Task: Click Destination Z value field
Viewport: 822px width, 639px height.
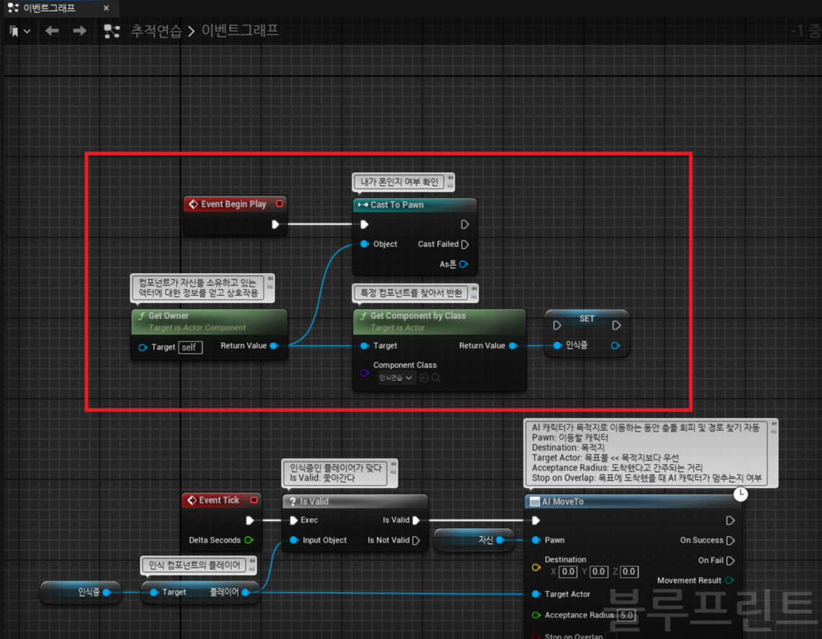Action: coord(629,572)
